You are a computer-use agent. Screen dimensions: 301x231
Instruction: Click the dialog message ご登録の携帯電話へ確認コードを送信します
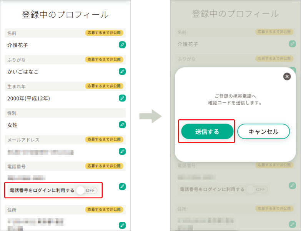233,99
